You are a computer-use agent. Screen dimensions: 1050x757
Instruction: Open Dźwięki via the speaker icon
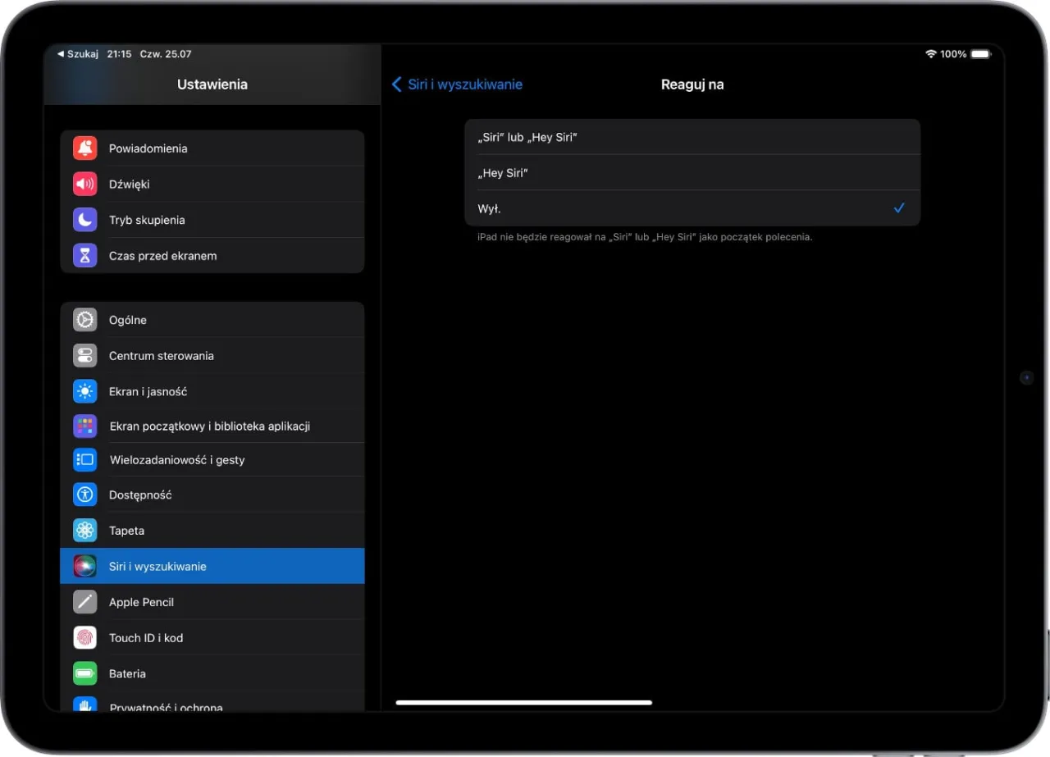click(85, 185)
